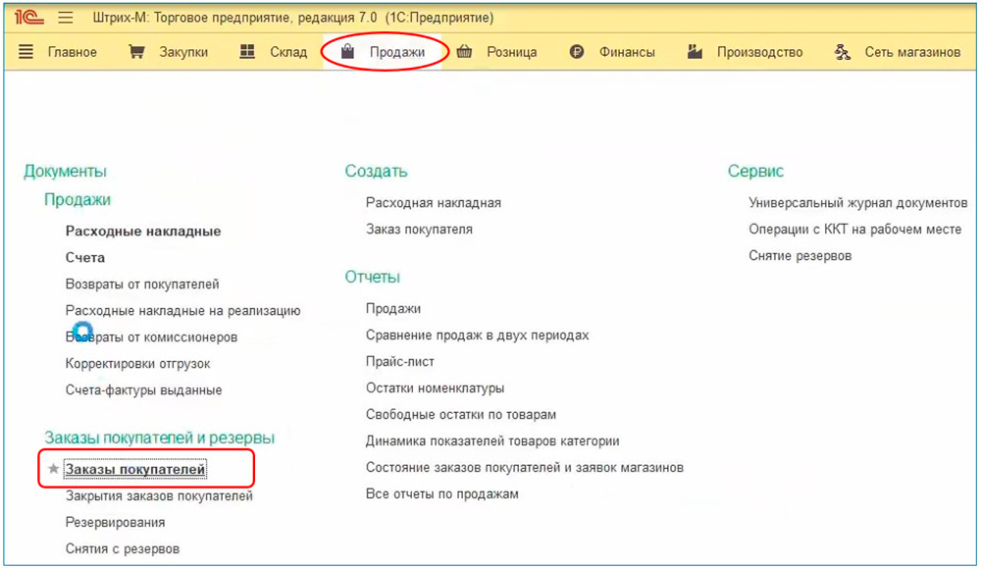The image size is (981, 569).
Task: Click the shopping cart icon for Закупки
Action: 137,52
